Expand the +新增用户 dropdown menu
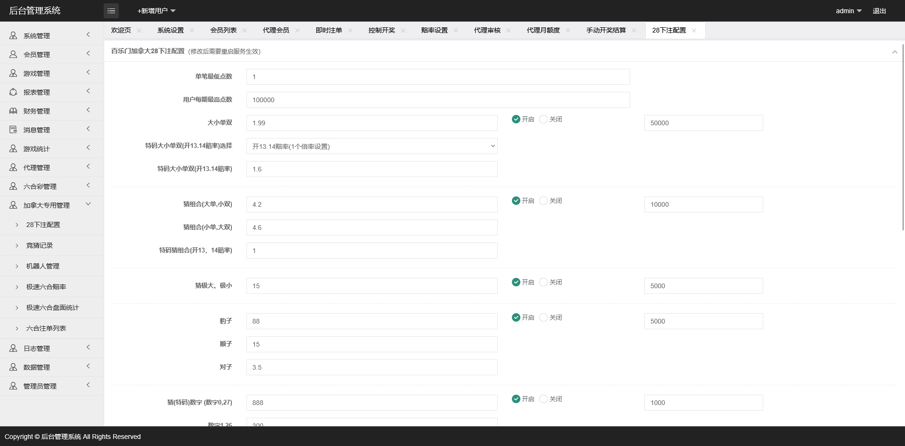 156,11
